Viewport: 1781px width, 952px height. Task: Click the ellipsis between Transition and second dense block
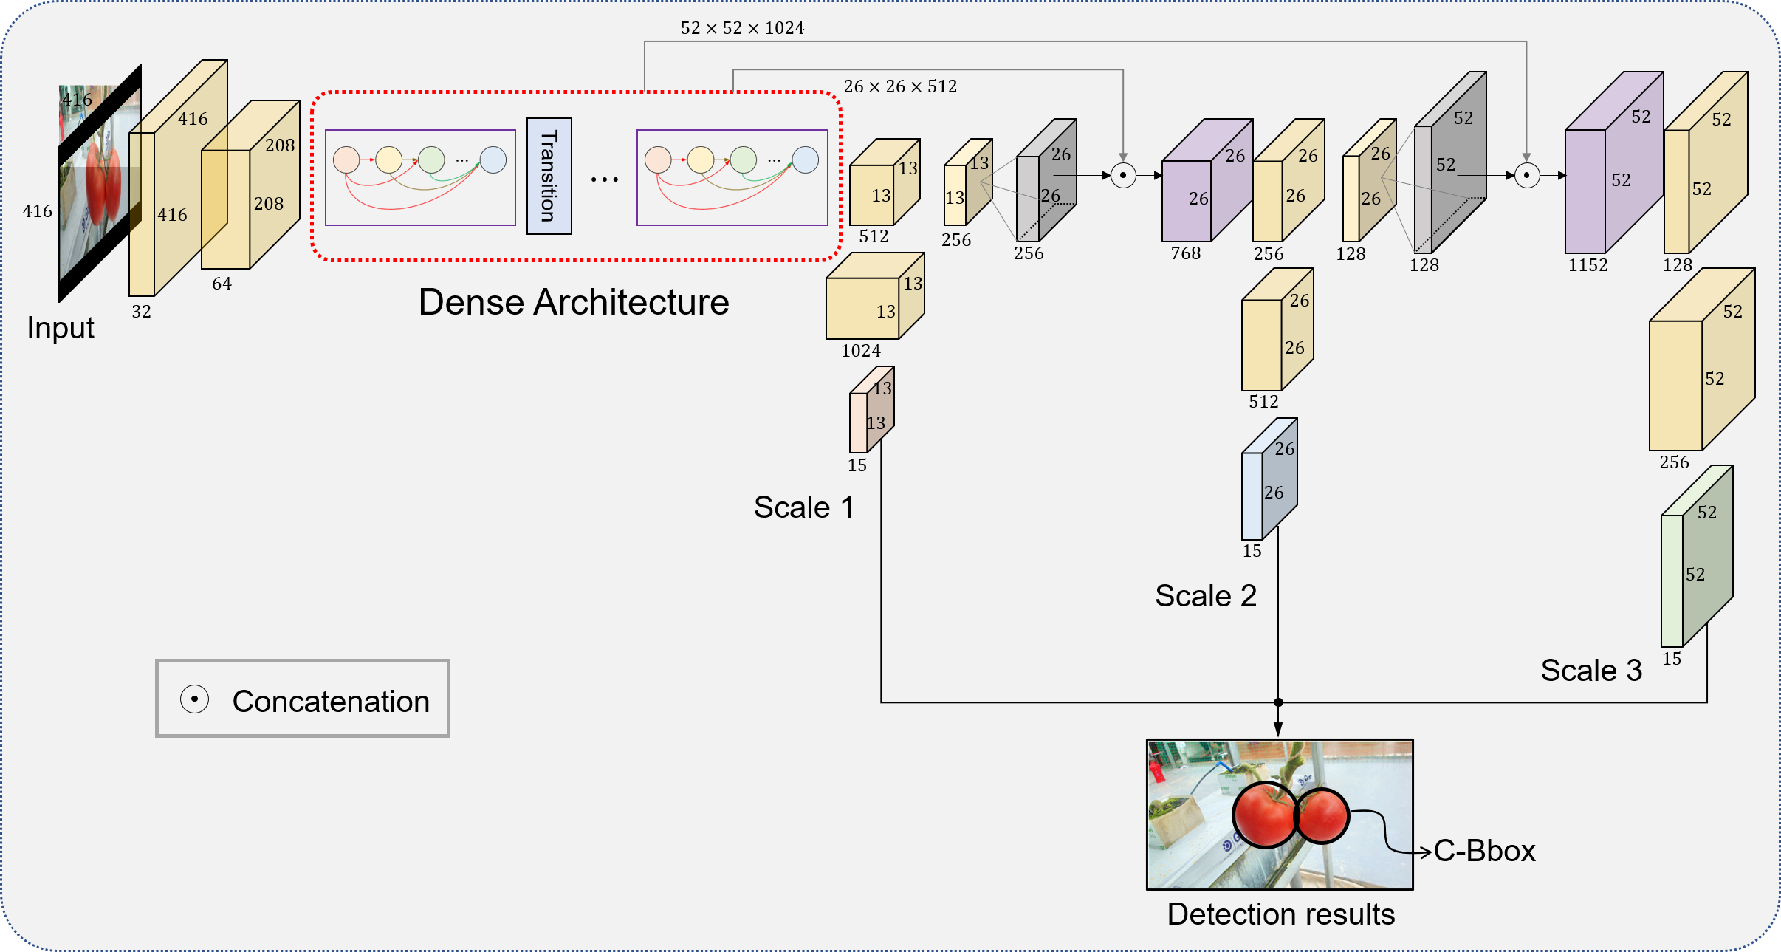click(x=604, y=179)
